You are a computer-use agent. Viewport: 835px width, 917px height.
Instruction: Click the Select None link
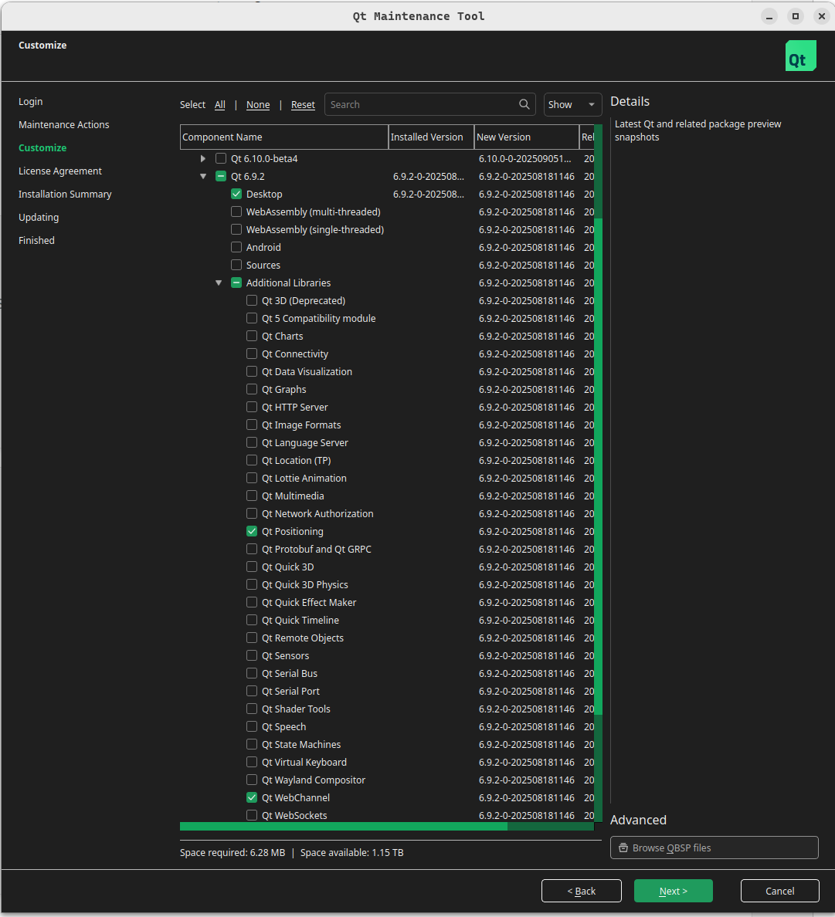(258, 105)
